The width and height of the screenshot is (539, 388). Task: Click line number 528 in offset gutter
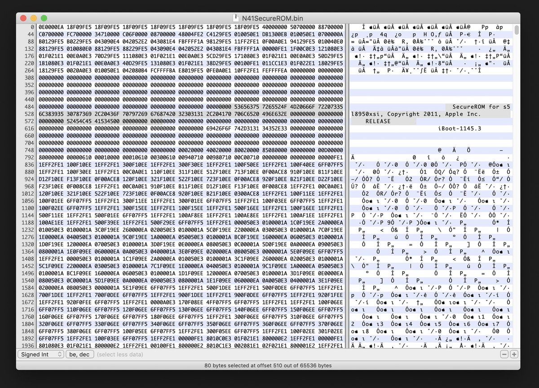[x=30, y=114]
